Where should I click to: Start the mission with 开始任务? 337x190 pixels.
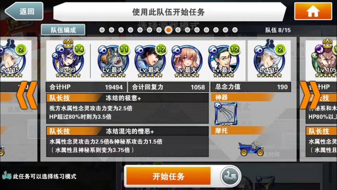pyautogui.click(x=168, y=176)
